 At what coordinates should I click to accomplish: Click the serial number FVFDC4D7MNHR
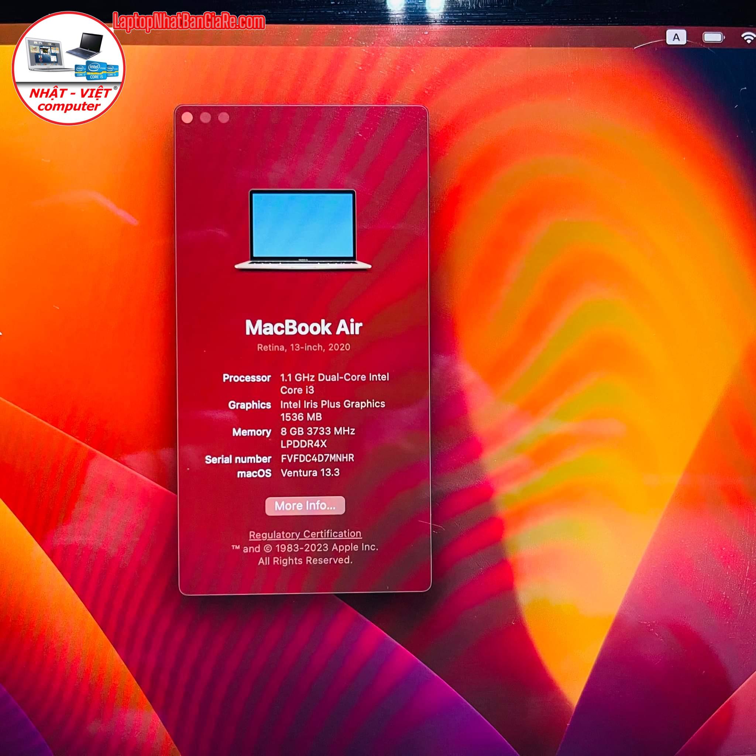317,458
